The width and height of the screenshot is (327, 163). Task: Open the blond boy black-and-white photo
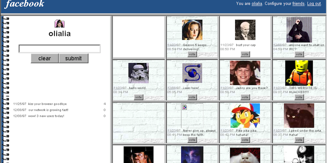[x=245, y=30]
